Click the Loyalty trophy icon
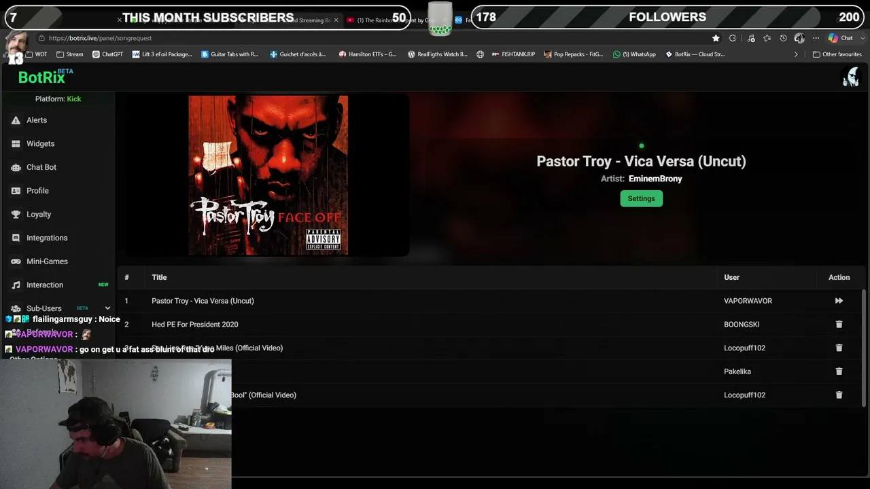The width and height of the screenshot is (870, 489). click(x=16, y=215)
